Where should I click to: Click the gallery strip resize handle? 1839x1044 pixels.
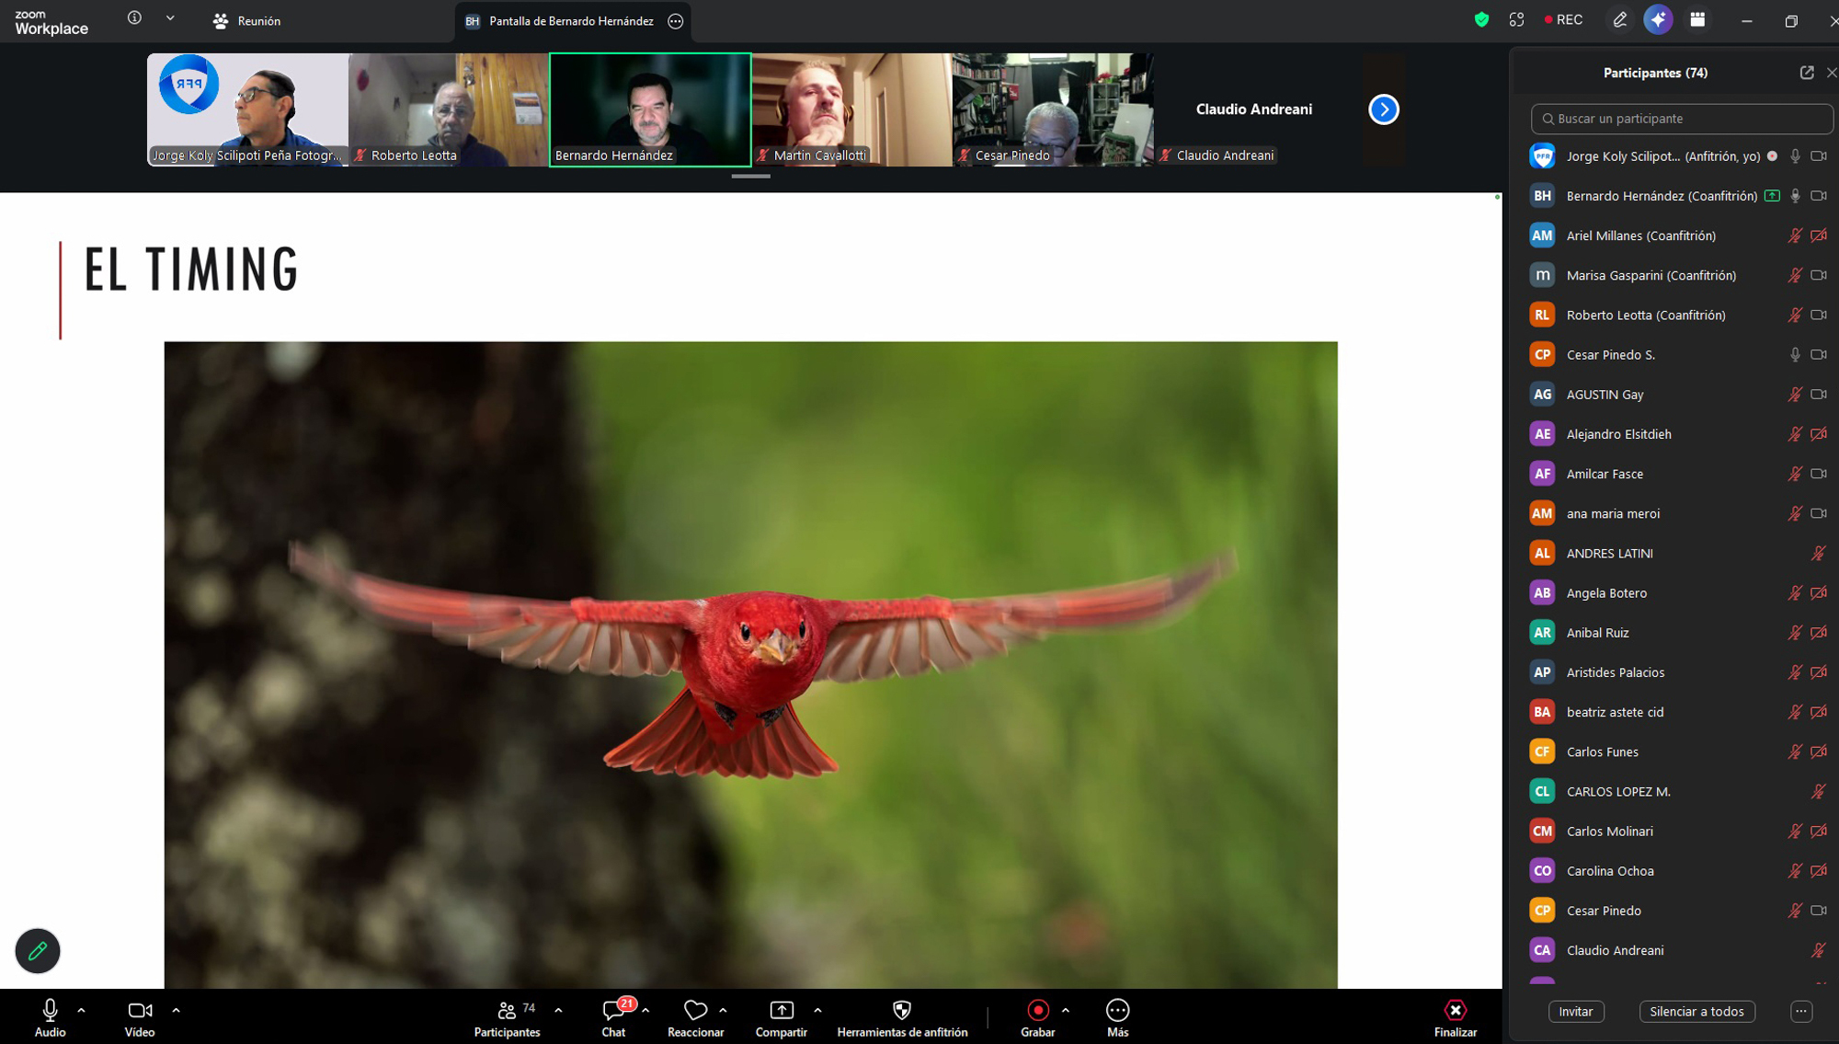pos(750,176)
